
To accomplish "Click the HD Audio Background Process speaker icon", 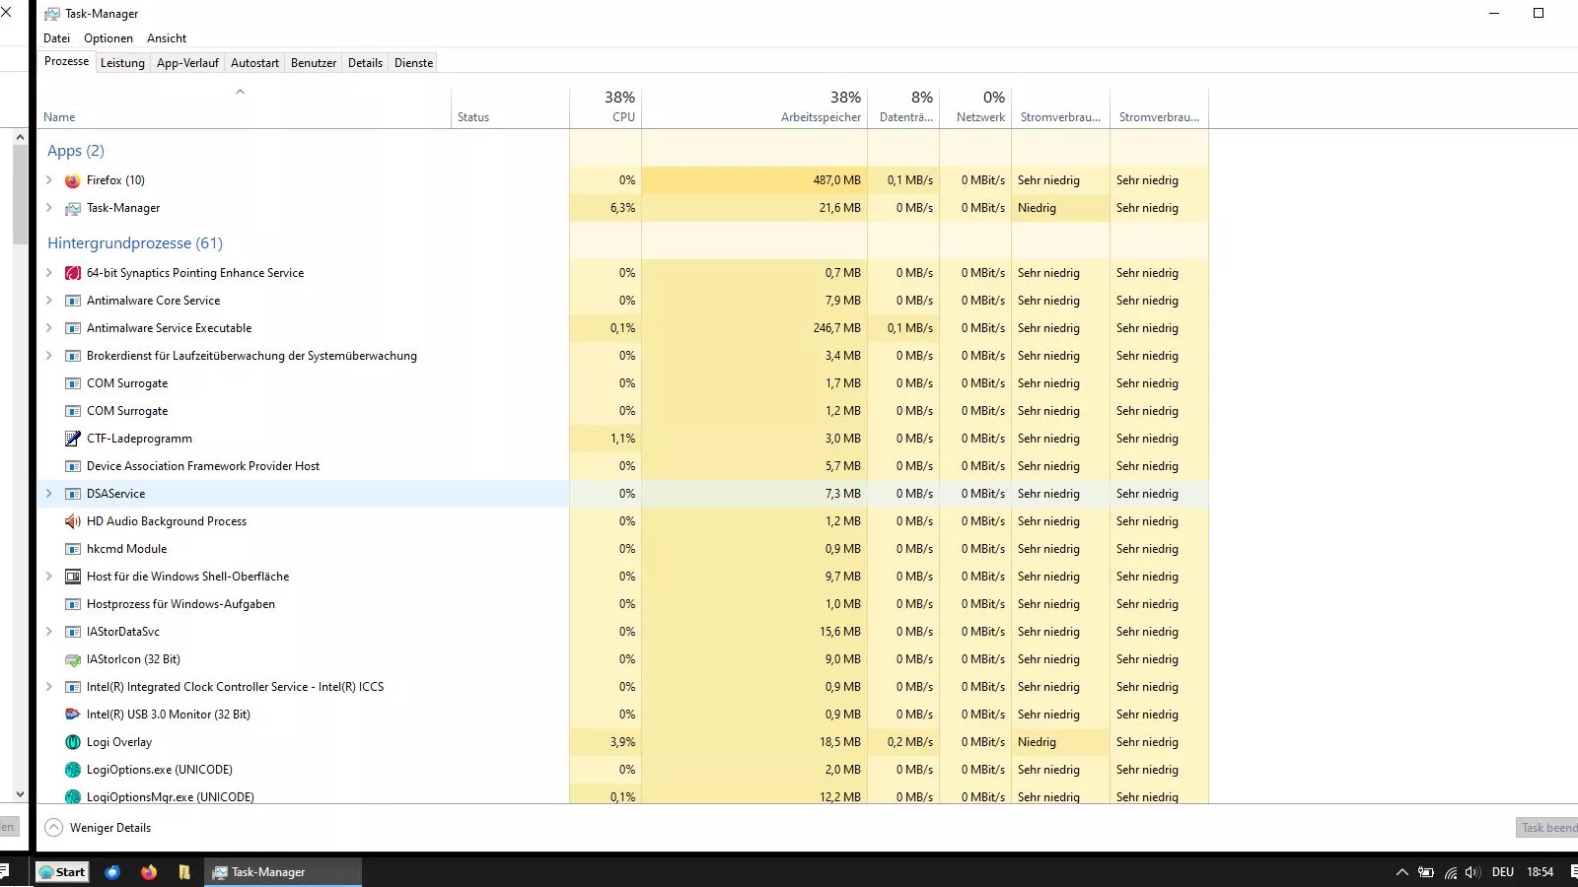I will [x=72, y=521].
